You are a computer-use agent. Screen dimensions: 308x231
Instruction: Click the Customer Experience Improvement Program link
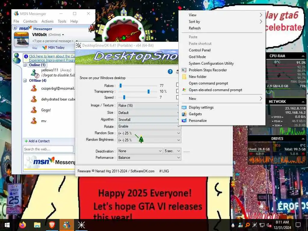(52, 58)
